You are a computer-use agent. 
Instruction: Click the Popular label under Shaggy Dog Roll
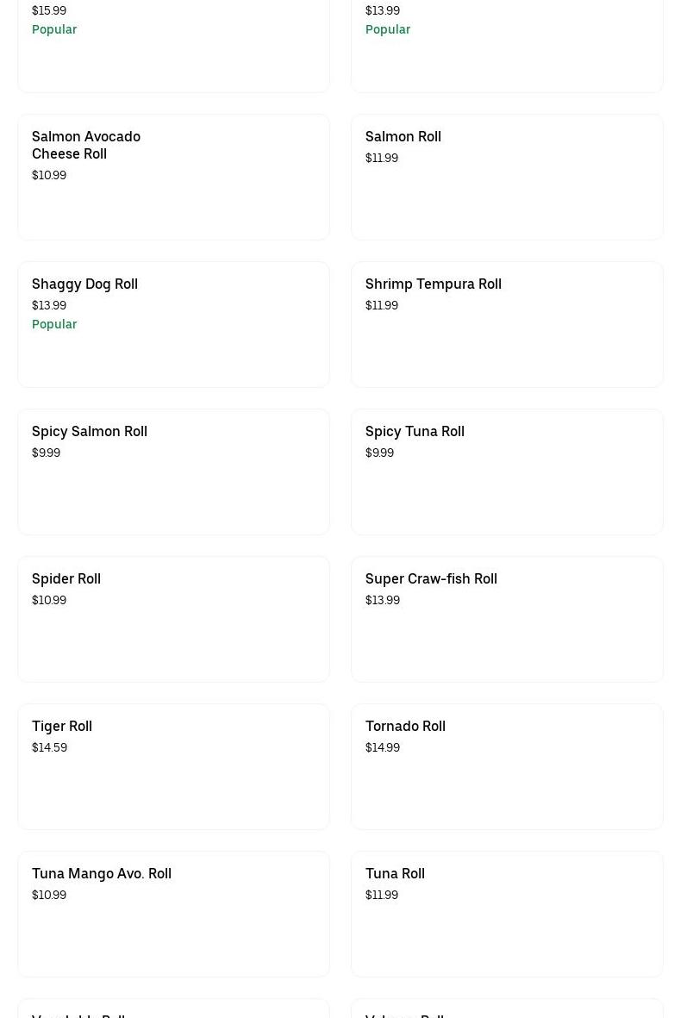pyautogui.click(x=54, y=324)
